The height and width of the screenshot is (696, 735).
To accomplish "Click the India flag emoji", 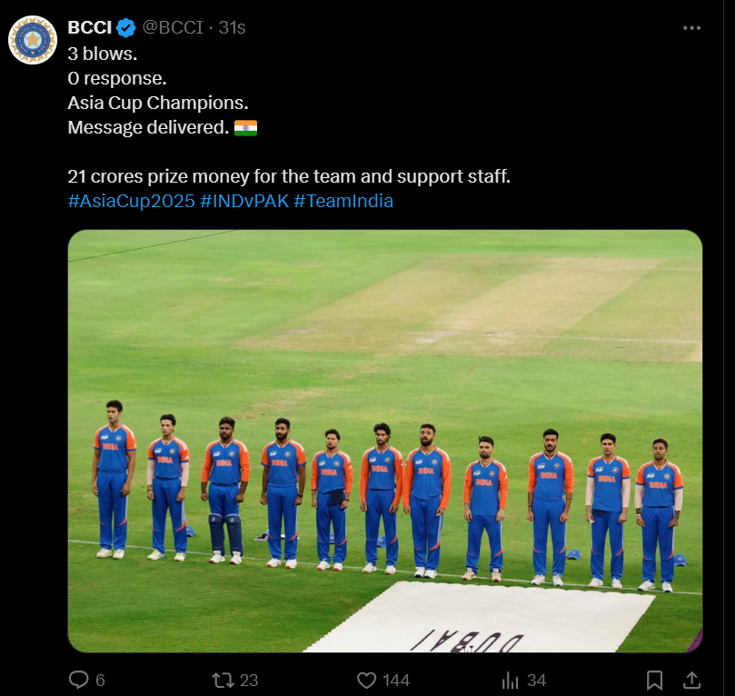I will point(245,128).
